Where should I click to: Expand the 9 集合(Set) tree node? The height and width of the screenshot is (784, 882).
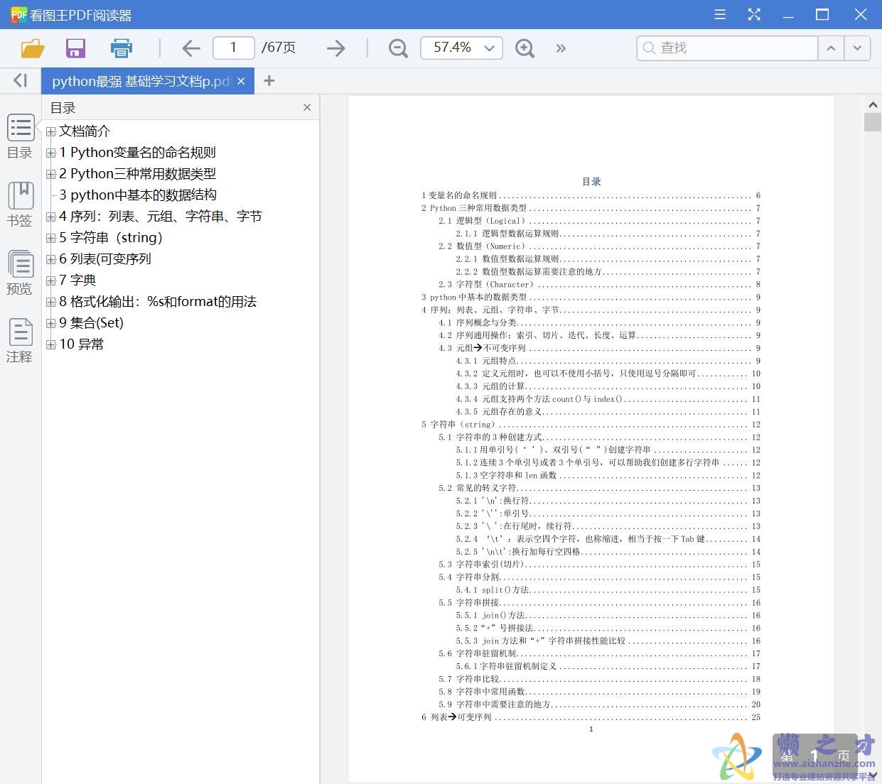[50, 322]
